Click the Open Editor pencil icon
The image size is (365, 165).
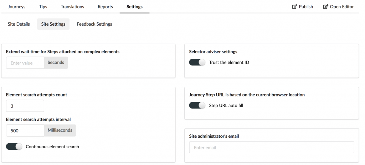pyautogui.click(x=325, y=7)
